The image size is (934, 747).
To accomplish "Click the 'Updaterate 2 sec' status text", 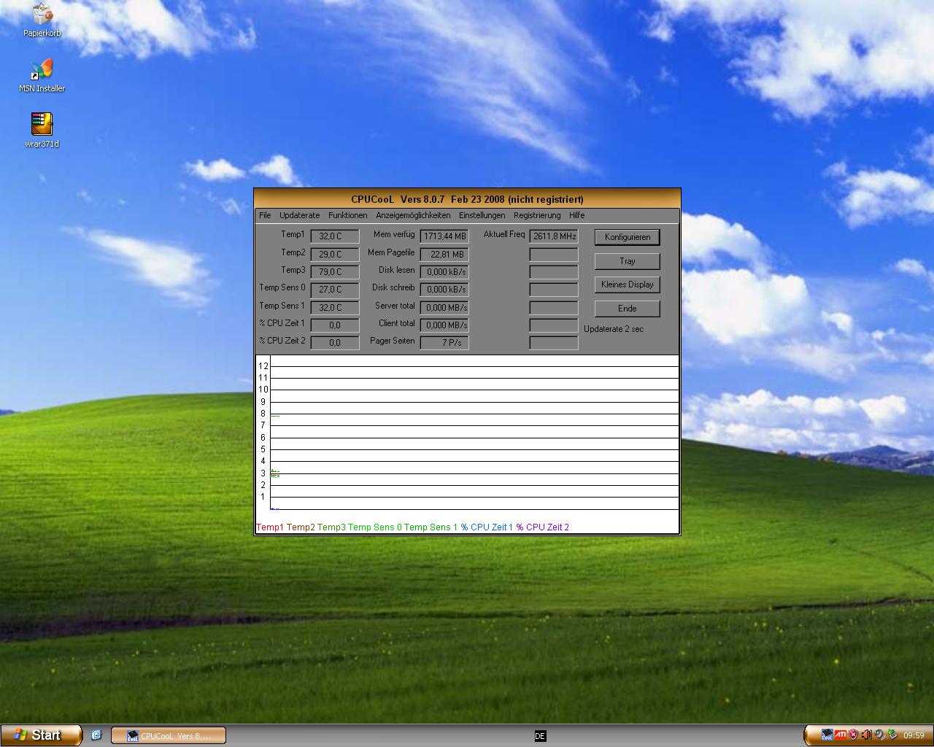I will tap(614, 329).
